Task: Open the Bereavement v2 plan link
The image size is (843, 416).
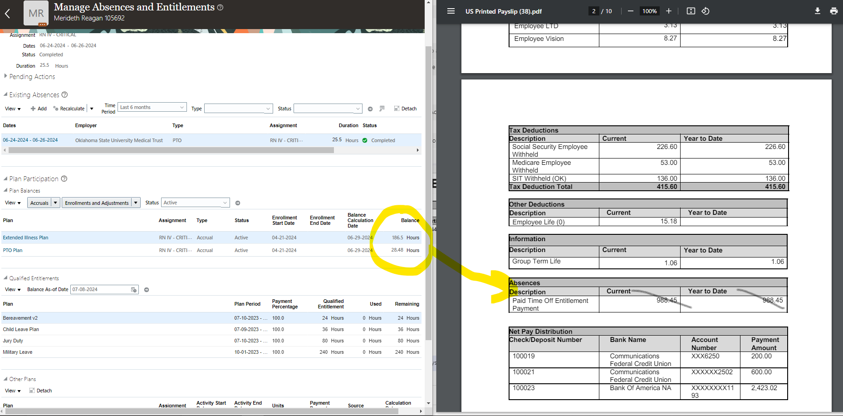Action: tap(20, 318)
